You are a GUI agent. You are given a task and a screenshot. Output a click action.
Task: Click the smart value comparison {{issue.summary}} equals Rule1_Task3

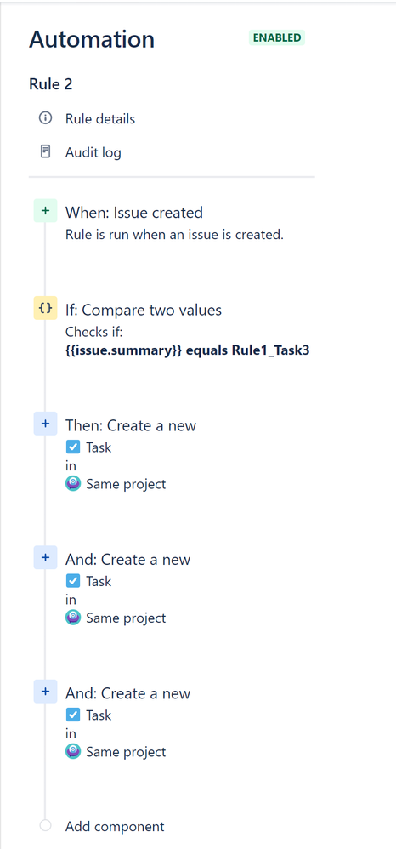pos(187,350)
